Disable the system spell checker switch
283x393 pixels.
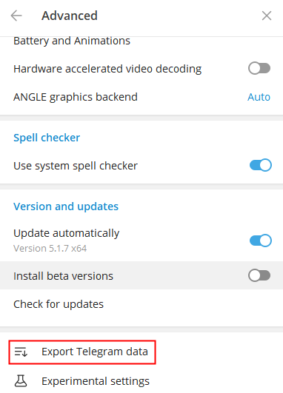point(261,165)
